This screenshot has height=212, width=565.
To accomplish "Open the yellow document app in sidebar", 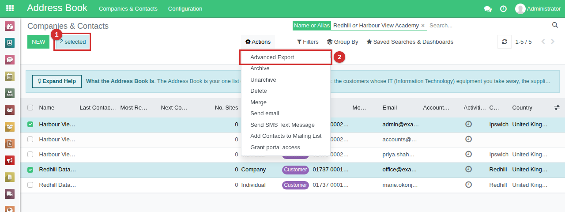I will click(10, 177).
